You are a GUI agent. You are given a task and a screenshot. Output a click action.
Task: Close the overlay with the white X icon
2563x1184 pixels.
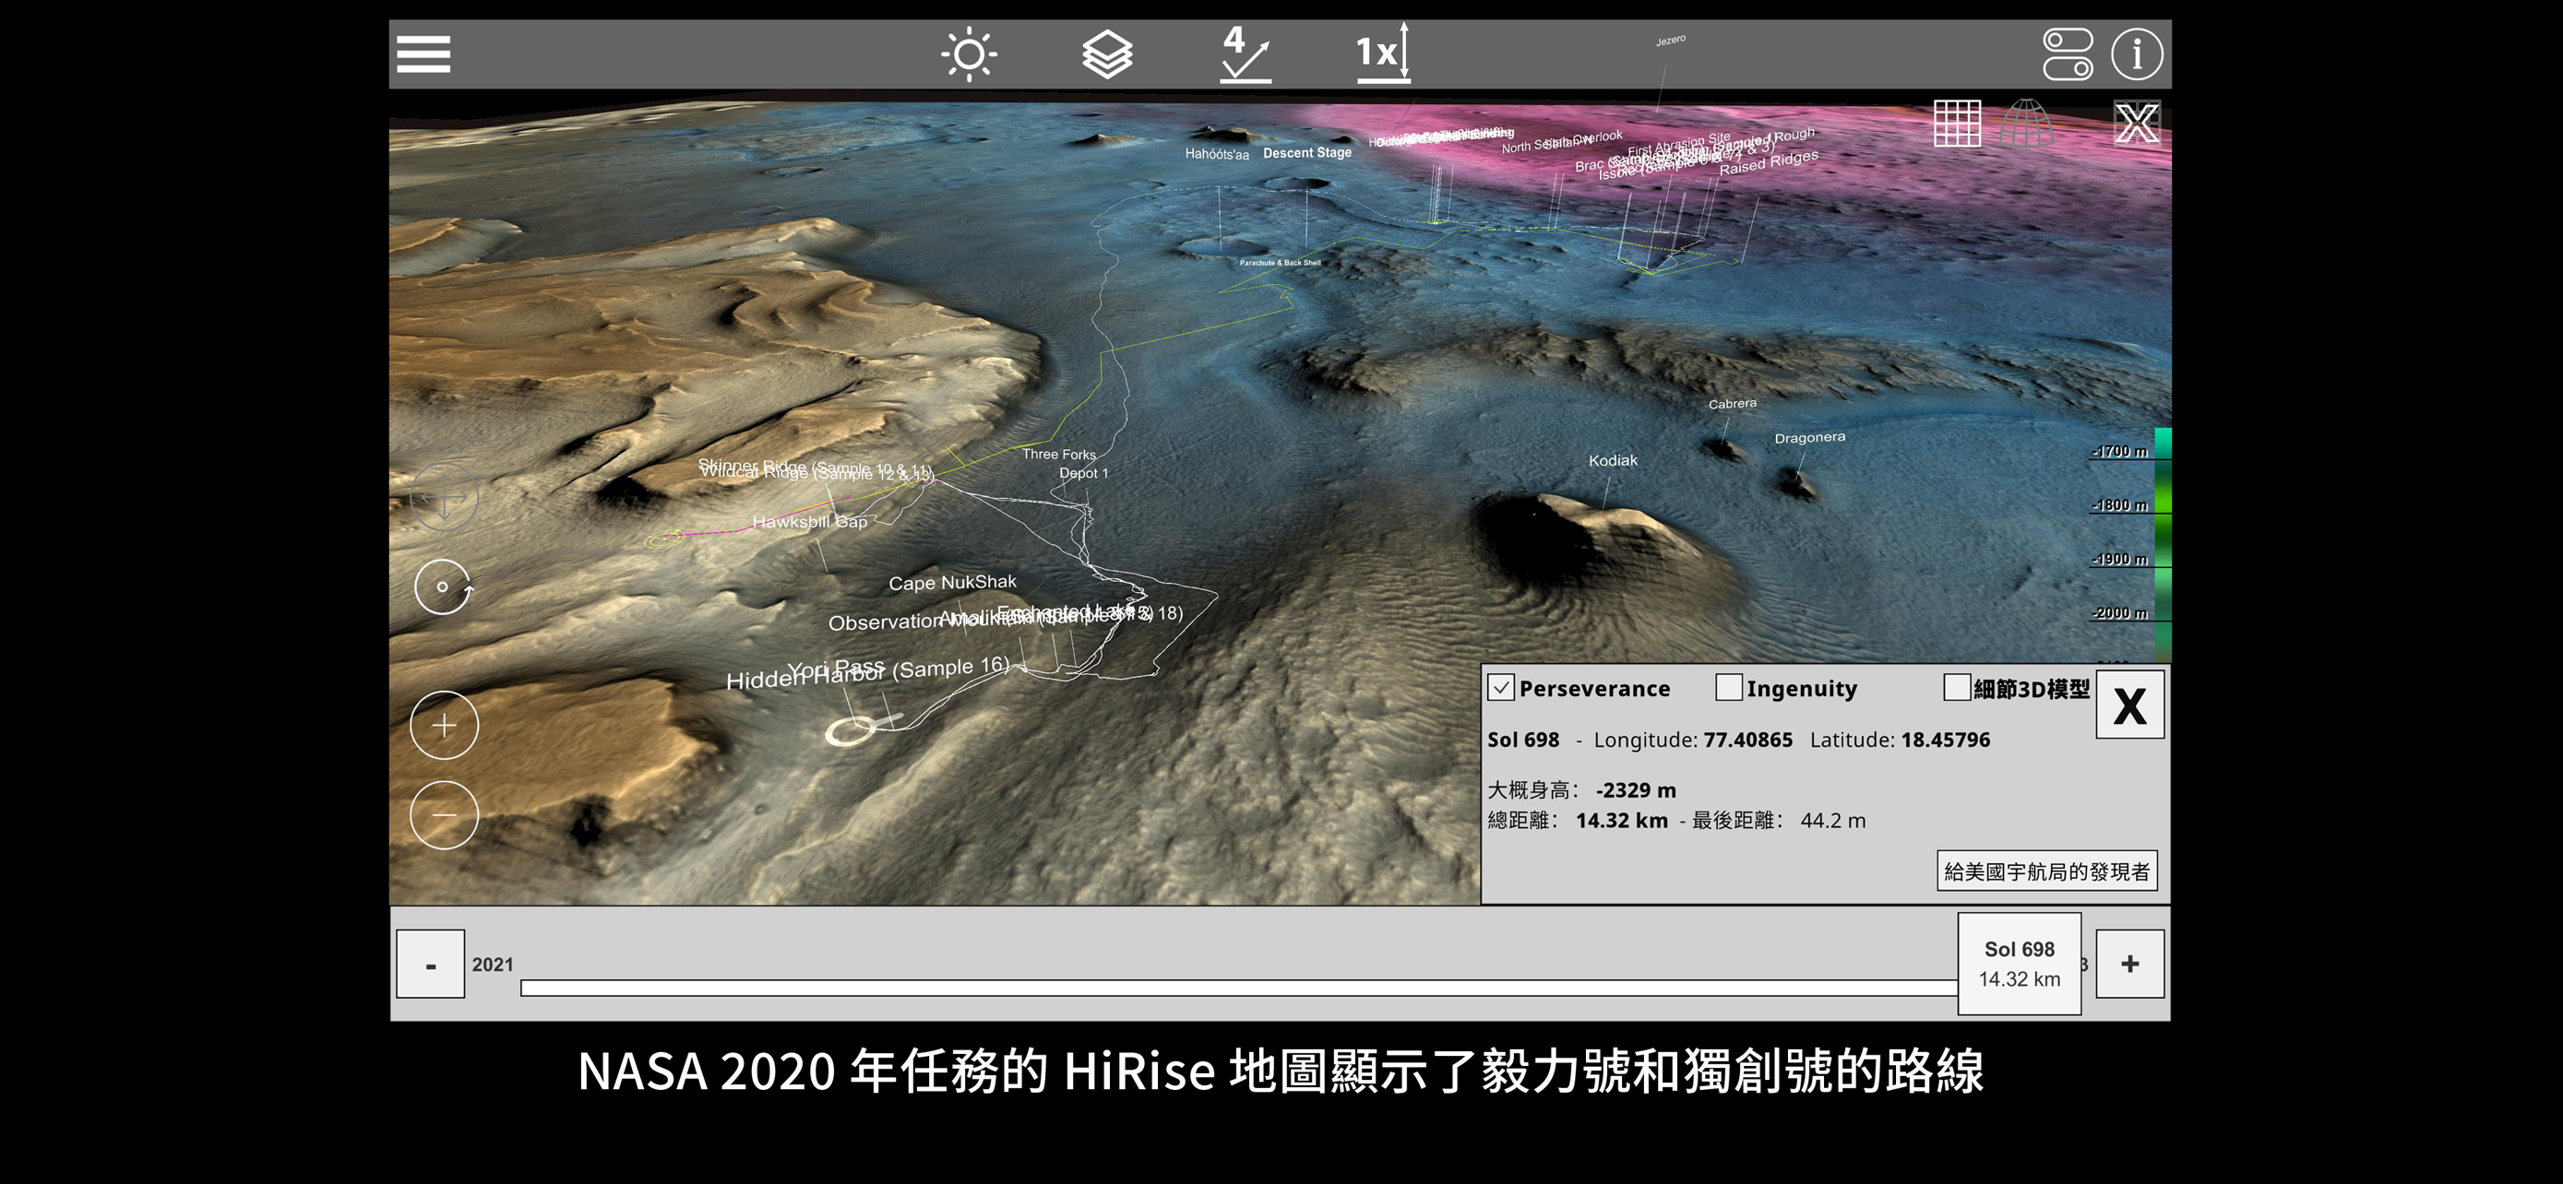coord(2136,124)
